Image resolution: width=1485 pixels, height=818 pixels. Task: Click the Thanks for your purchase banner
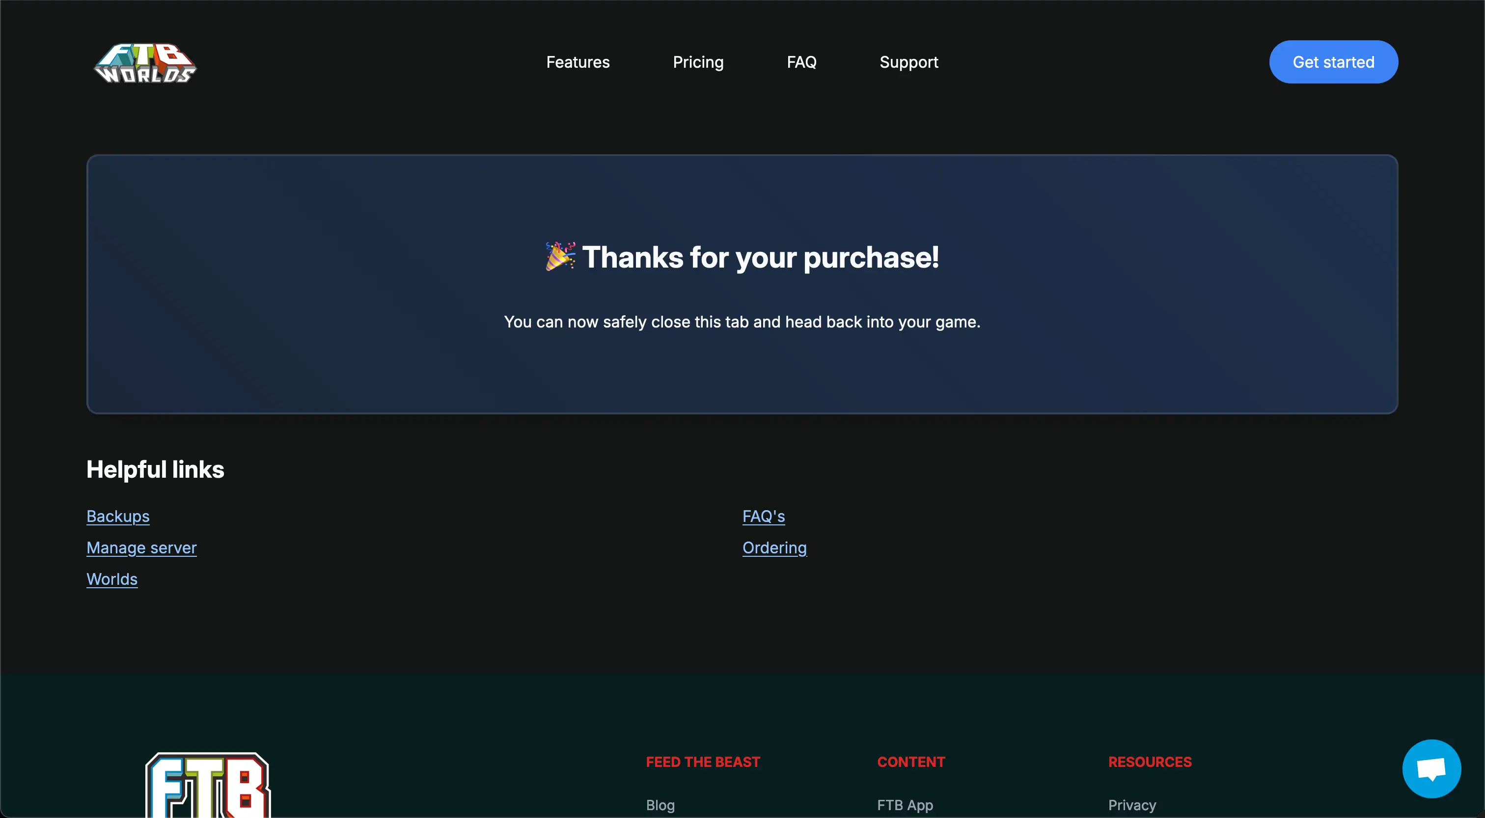coord(742,285)
